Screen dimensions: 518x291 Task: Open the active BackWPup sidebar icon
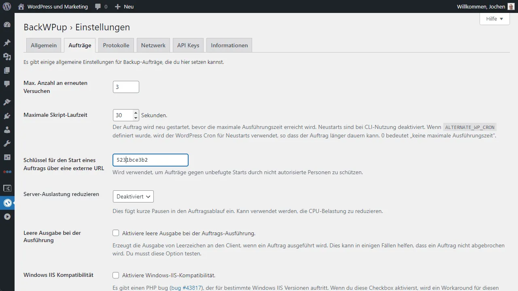[x=7, y=203]
